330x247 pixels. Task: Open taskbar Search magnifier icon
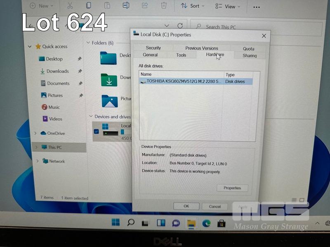point(131,223)
